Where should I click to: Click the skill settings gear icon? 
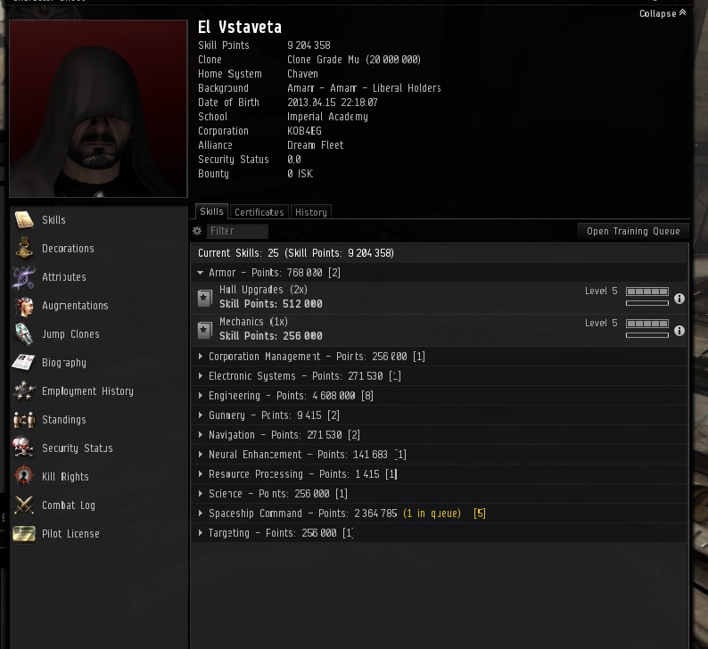click(x=197, y=231)
